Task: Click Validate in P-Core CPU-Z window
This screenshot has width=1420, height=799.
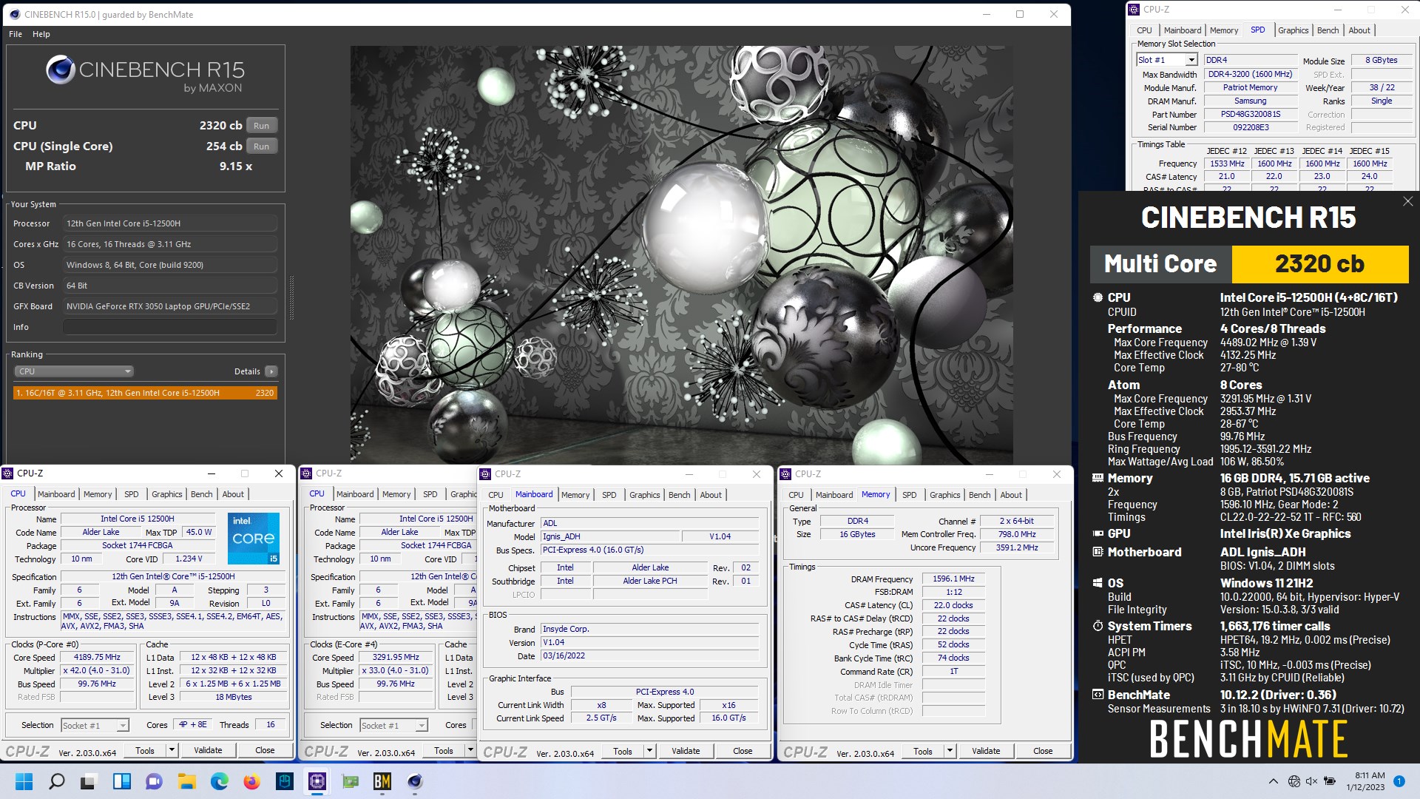Action: [x=208, y=750]
